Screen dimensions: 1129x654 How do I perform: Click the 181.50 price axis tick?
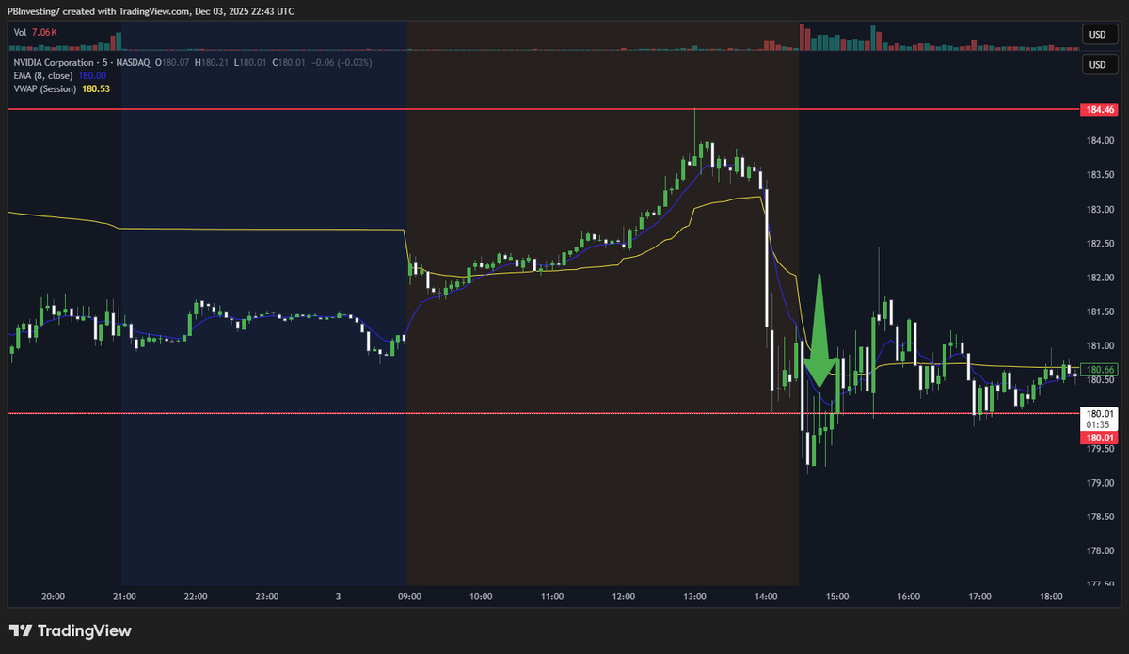pos(1101,311)
